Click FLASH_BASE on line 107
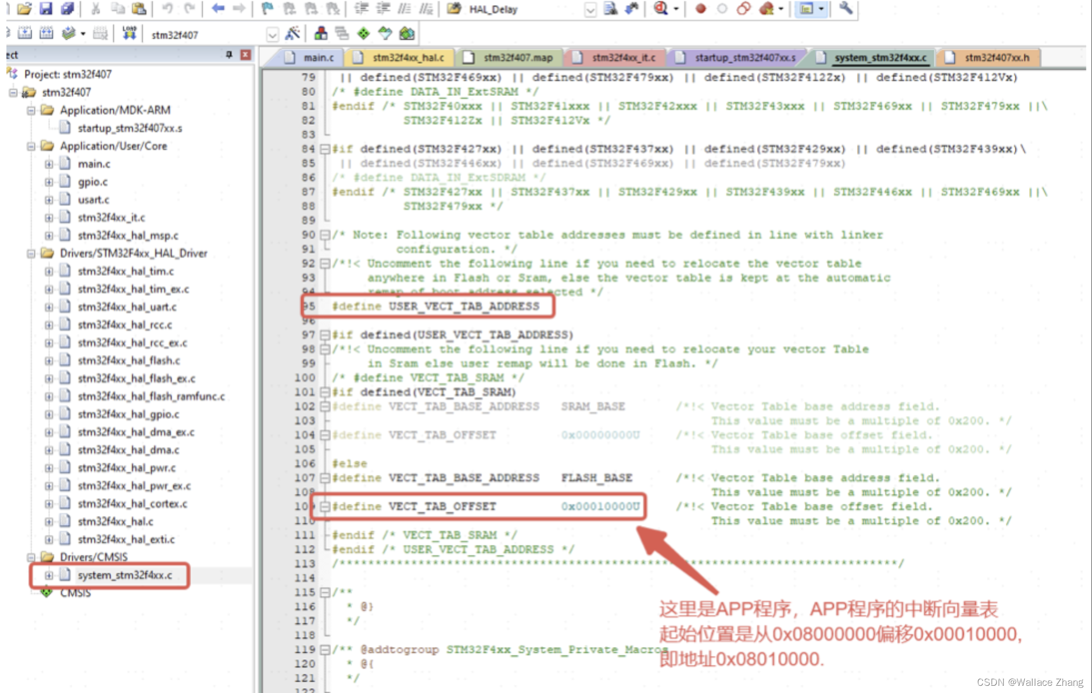The width and height of the screenshot is (1092, 693). point(596,478)
